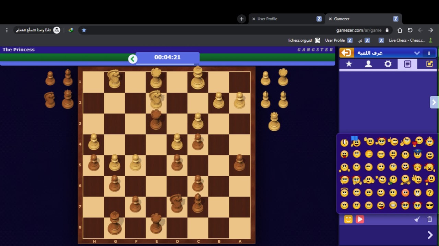Select the white knight on G1
Screen dimensions: 439x246
tap(114, 79)
